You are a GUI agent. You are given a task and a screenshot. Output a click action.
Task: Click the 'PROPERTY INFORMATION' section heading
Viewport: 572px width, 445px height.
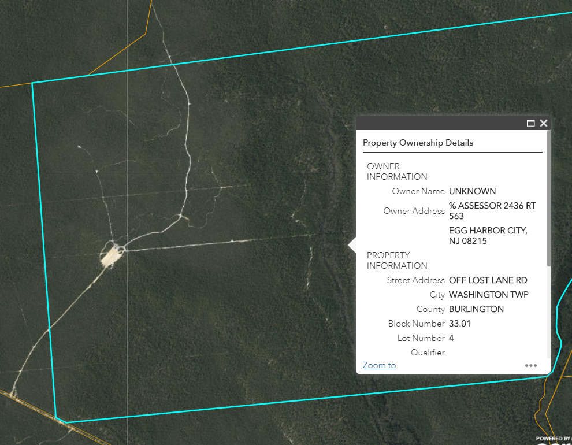pos(397,261)
